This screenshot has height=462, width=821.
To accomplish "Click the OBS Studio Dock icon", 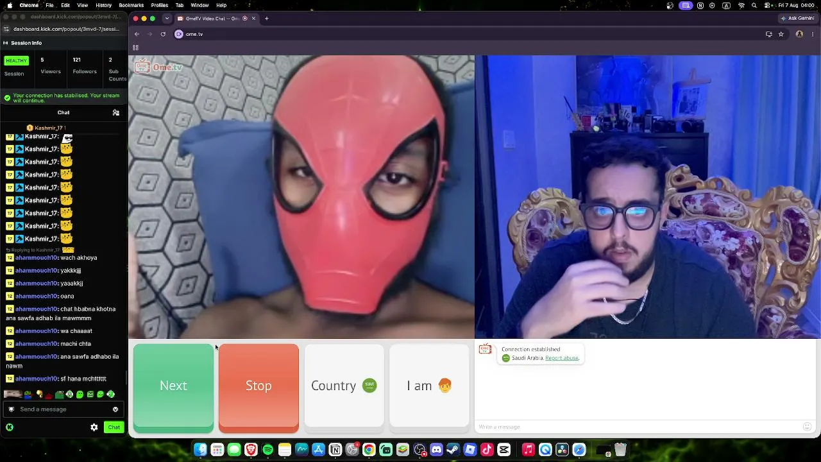I will pyautogui.click(x=419, y=450).
